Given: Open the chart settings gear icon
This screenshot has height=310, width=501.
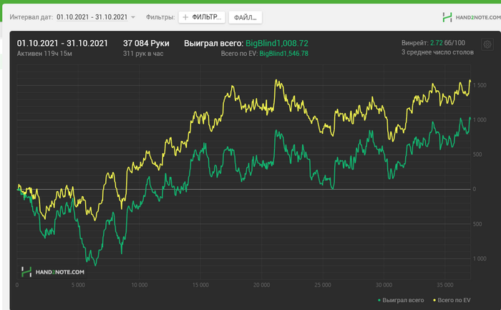Looking at the screenshot, I should (x=487, y=44).
